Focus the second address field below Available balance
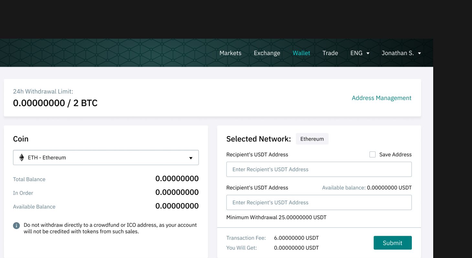 pos(319,203)
